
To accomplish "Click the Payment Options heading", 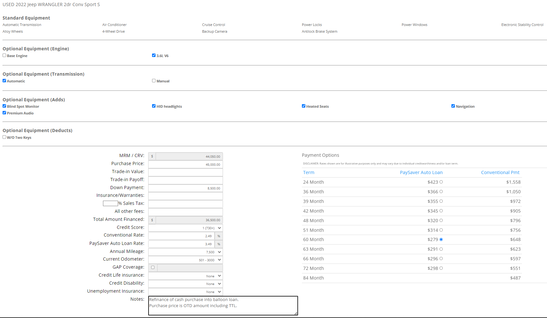I will 321,155.
